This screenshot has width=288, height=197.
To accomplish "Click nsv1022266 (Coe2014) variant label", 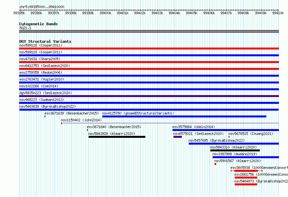I will (39, 86).
